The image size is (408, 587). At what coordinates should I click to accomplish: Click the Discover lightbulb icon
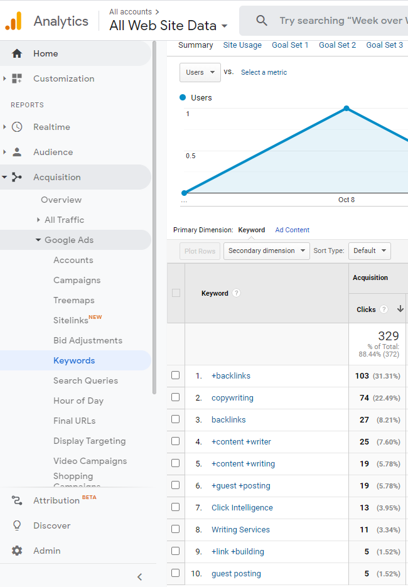coord(17,525)
